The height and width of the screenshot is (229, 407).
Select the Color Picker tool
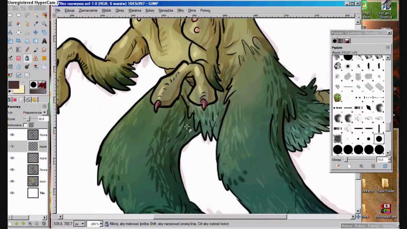[36, 24]
